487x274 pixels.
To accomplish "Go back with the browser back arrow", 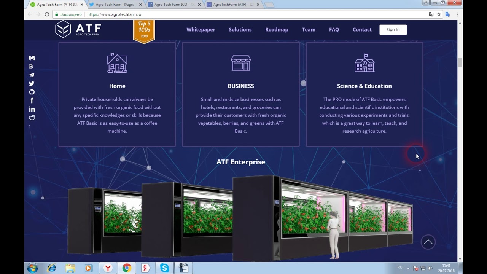I will (30, 14).
